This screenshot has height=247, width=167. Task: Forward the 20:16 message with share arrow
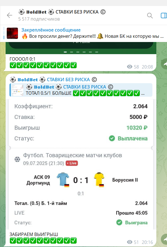click(x=164, y=239)
